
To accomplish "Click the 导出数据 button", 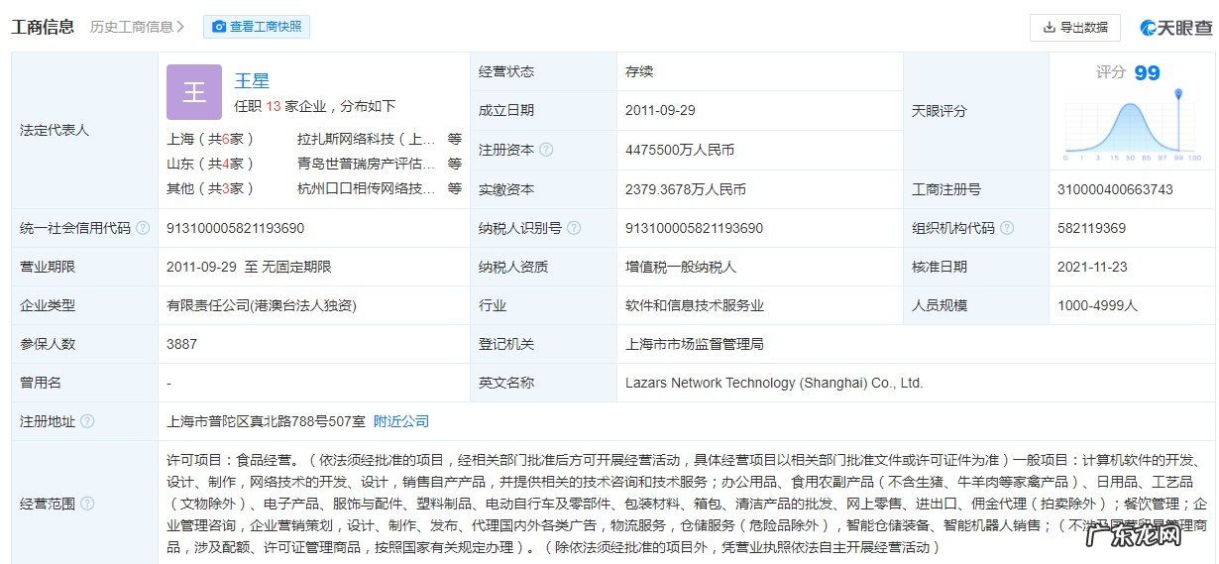I will pos(1075,27).
